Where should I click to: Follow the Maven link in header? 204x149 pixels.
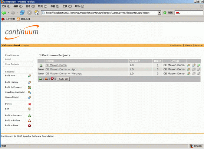tap(188, 45)
